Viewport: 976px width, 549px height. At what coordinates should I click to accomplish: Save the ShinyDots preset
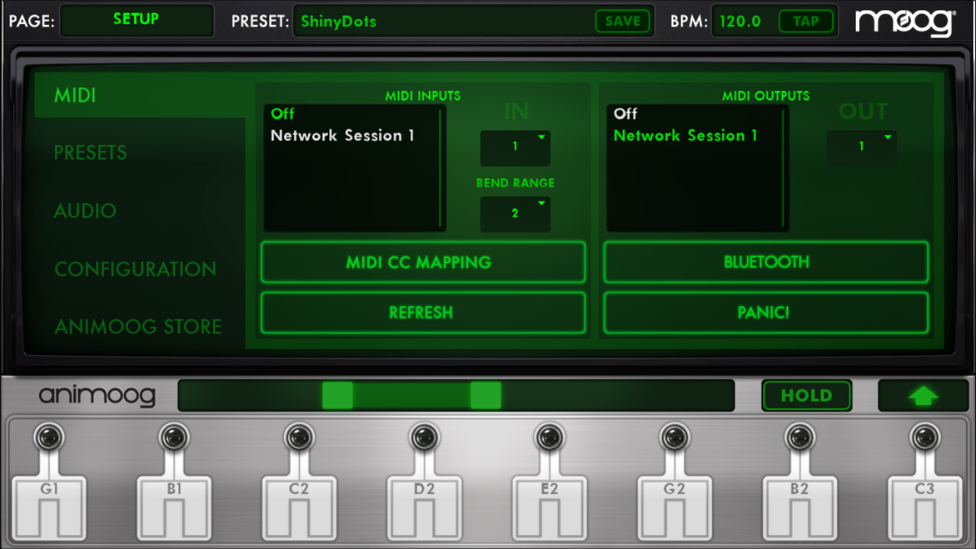[x=623, y=21]
